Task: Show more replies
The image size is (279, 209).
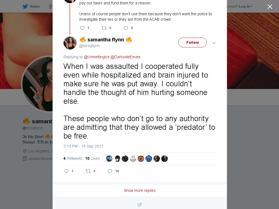Action: 140,190
